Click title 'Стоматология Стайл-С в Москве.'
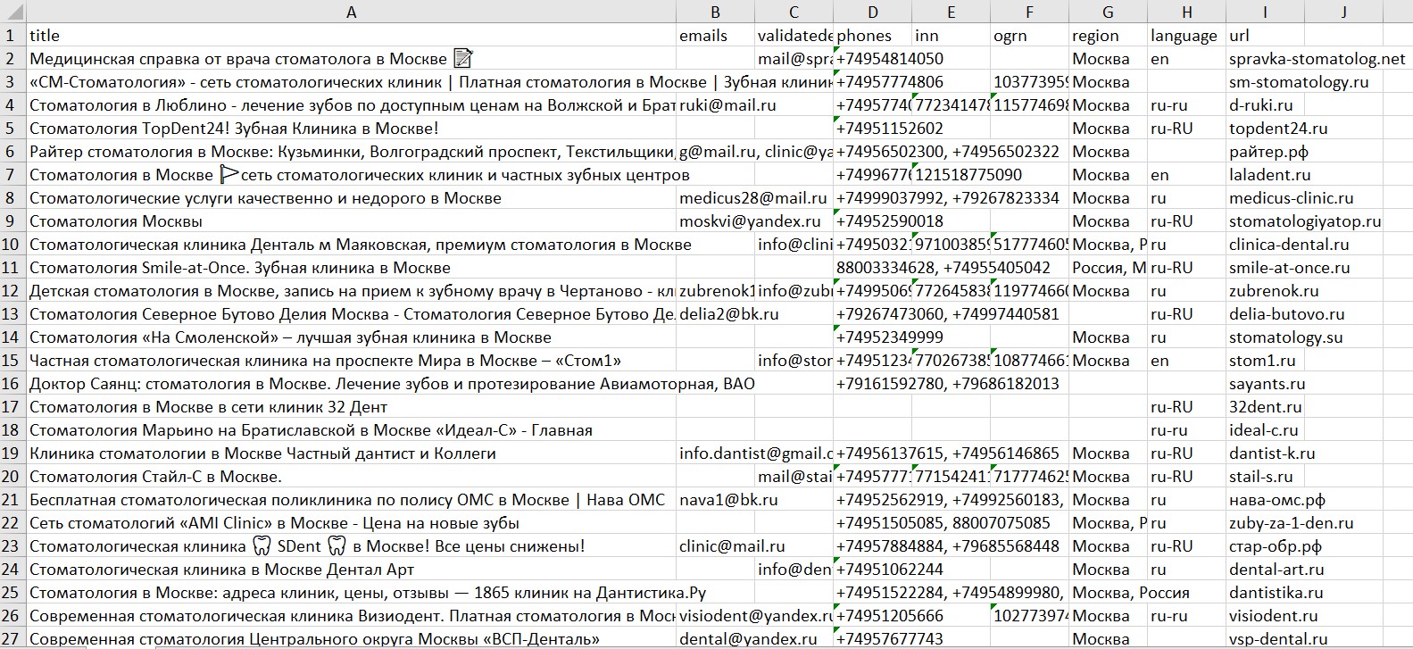Viewport: 1413px width, 649px height. pyautogui.click(x=155, y=477)
